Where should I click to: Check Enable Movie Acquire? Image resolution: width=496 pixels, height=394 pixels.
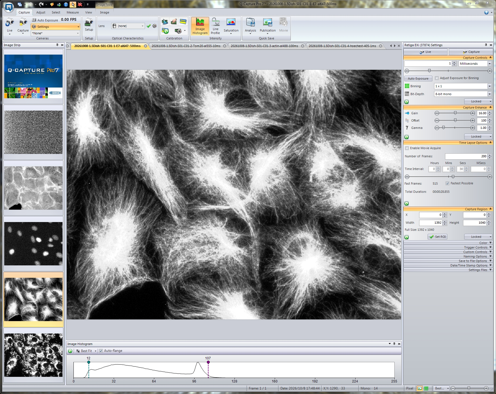coord(407,148)
